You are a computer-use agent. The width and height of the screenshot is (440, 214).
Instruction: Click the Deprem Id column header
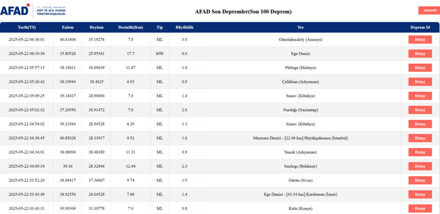[420, 27]
